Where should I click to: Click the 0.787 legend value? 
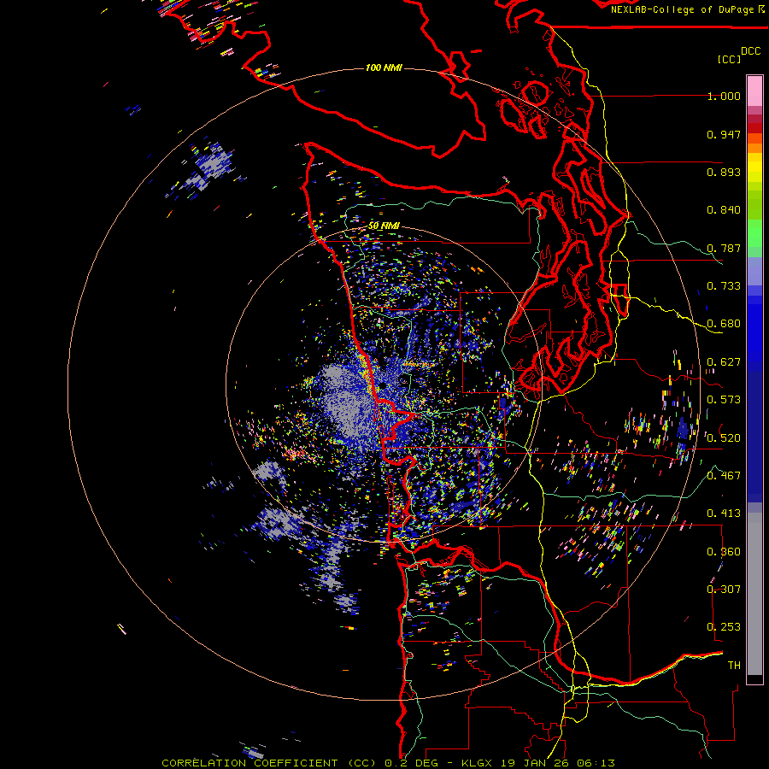724,248
